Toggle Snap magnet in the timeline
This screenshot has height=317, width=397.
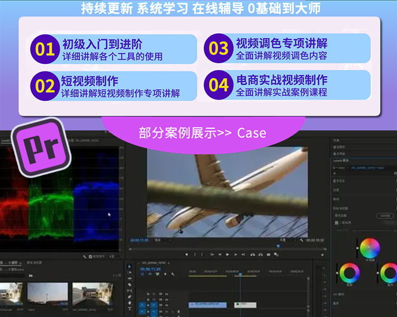150,274
